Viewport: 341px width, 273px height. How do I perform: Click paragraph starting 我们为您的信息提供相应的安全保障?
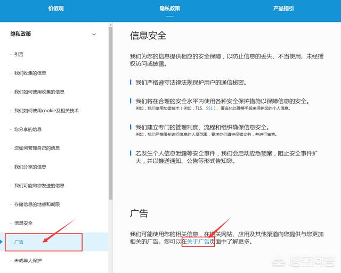pos(226,60)
